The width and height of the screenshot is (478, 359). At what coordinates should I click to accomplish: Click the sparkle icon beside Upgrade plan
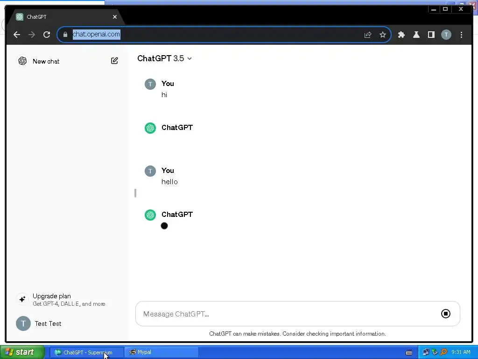pyautogui.click(x=22, y=299)
